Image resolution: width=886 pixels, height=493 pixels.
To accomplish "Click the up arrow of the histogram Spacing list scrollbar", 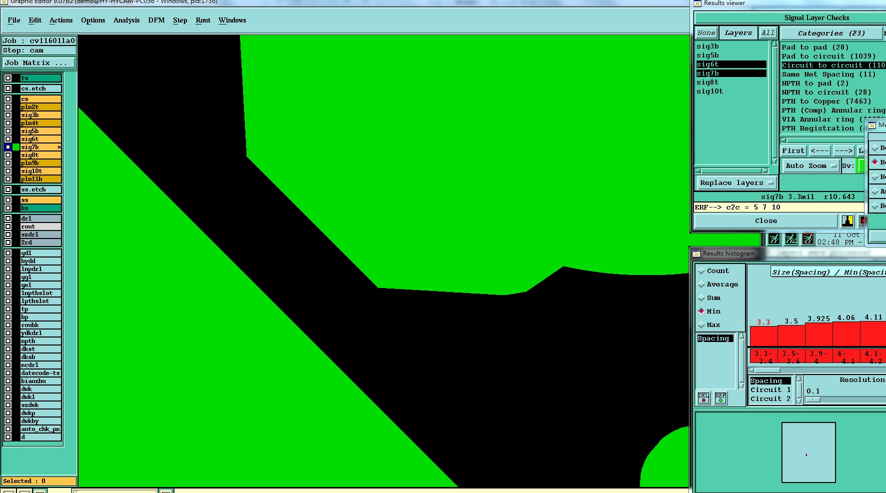I will coord(741,336).
